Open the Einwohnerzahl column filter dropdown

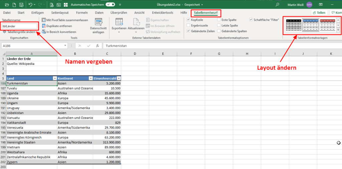coord(119,78)
